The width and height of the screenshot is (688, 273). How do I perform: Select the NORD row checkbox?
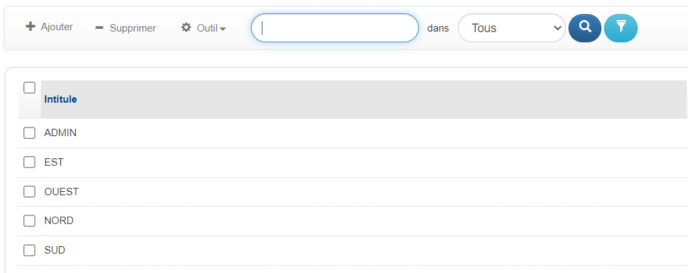pyautogui.click(x=30, y=221)
